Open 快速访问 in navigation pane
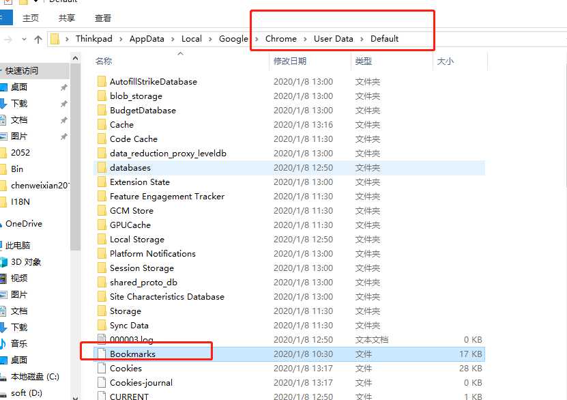 [22, 71]
